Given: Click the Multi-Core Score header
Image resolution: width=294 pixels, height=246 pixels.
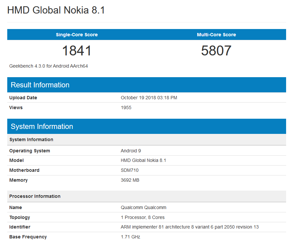Looking at the screenshot, I should tap(216, 35).
